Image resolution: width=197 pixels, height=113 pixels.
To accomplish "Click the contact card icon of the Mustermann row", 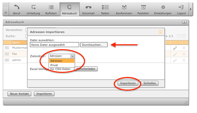I will coord(7,48).
